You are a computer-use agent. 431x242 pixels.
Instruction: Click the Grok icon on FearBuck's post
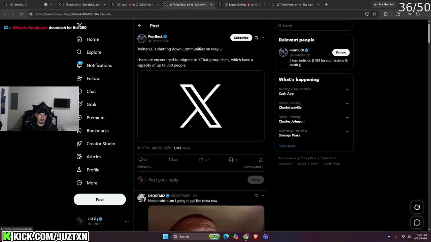(256, 38)
